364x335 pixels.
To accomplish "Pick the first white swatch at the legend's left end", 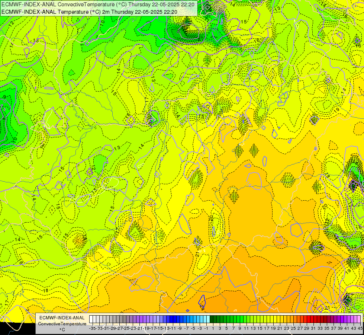I will 91,319.
